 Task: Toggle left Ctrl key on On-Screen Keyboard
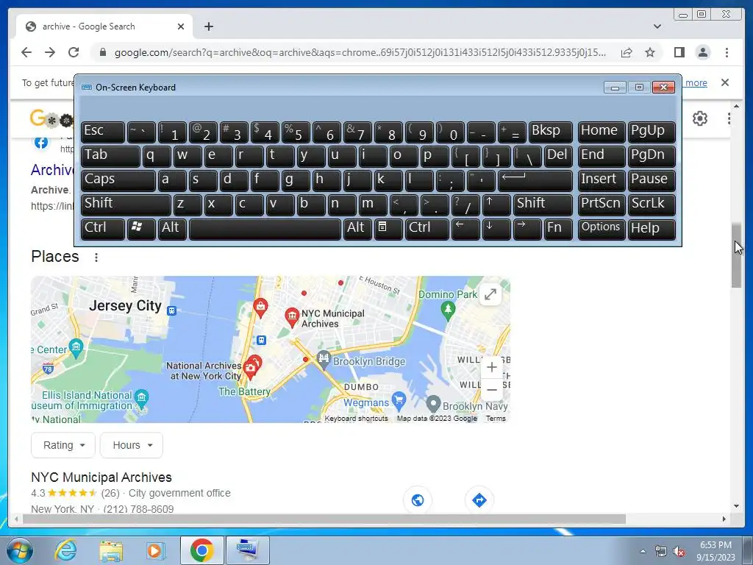pyautogui.click(x=103, y=229)
